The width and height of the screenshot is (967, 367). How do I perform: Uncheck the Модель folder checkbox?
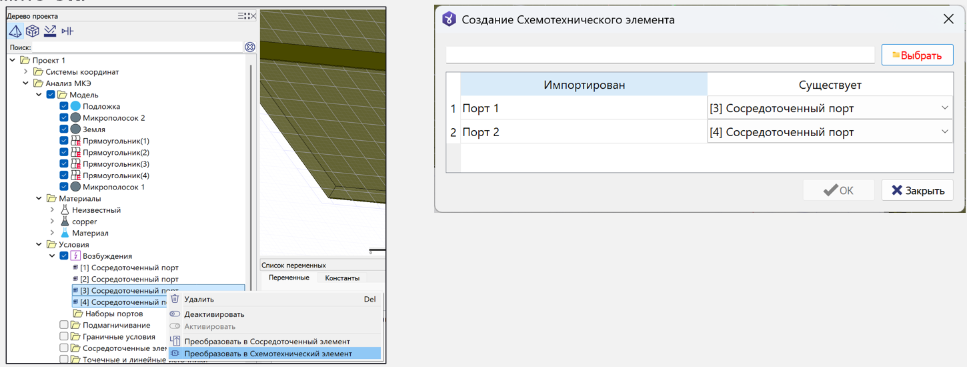tap(51, 95)
